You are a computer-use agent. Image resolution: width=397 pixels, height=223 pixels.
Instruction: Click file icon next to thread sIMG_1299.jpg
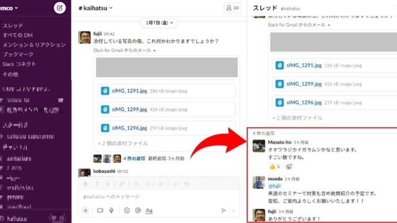[280, 84]
